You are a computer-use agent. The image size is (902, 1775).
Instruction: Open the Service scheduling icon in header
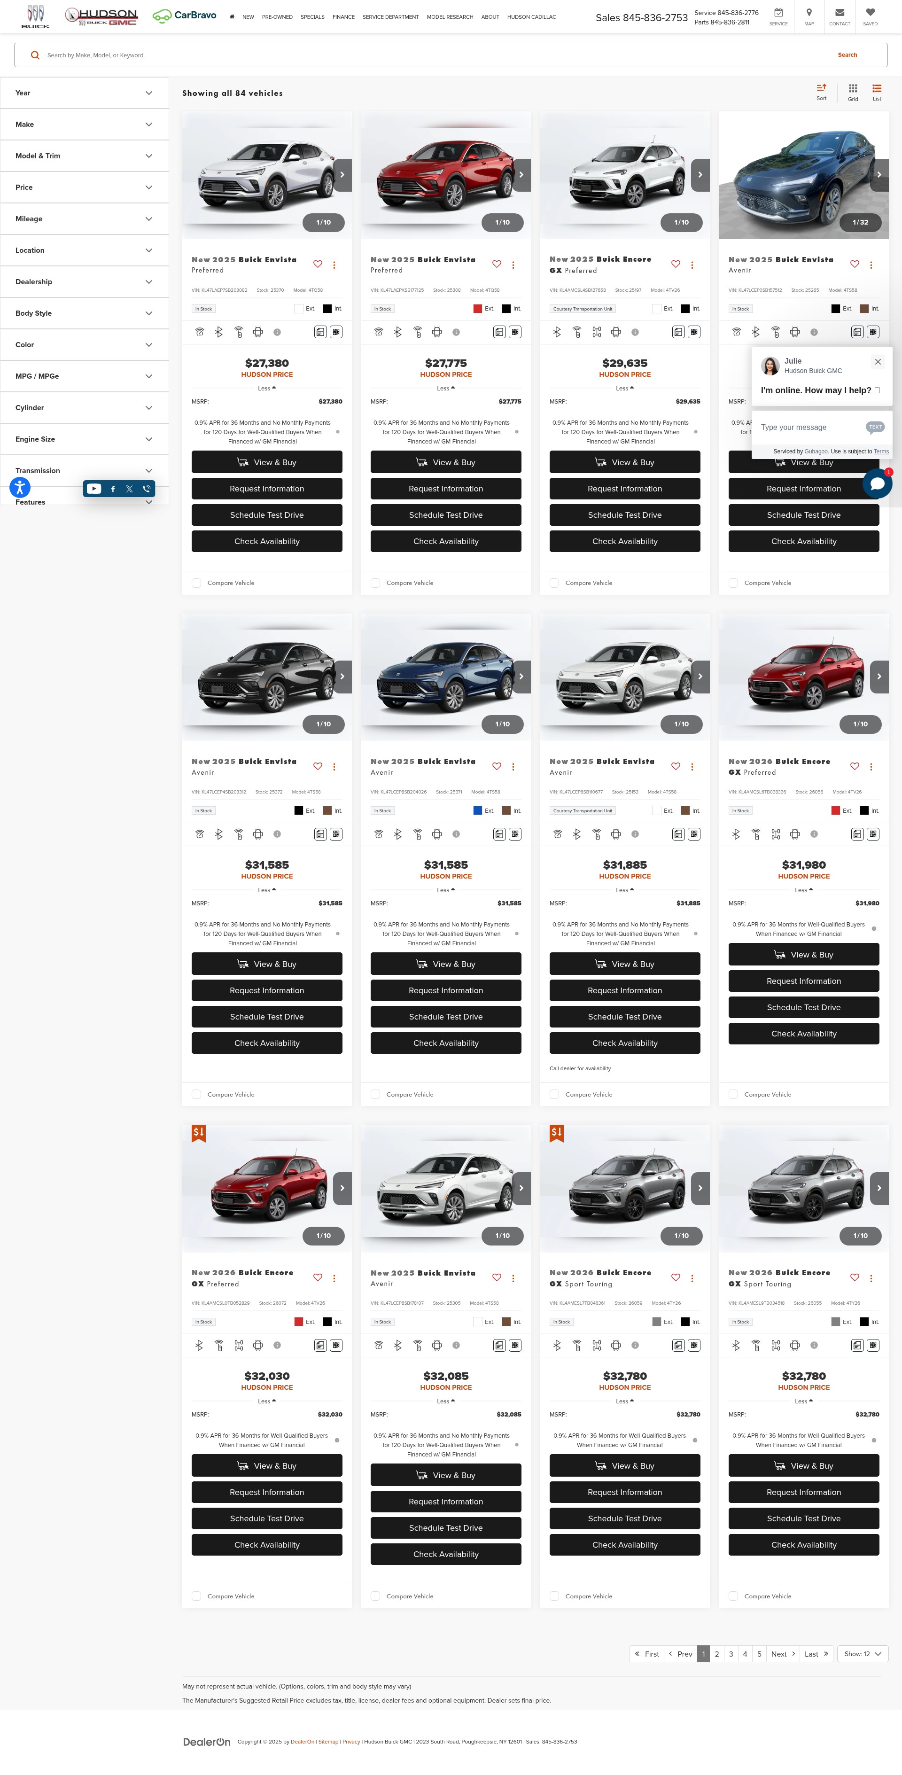778,16
